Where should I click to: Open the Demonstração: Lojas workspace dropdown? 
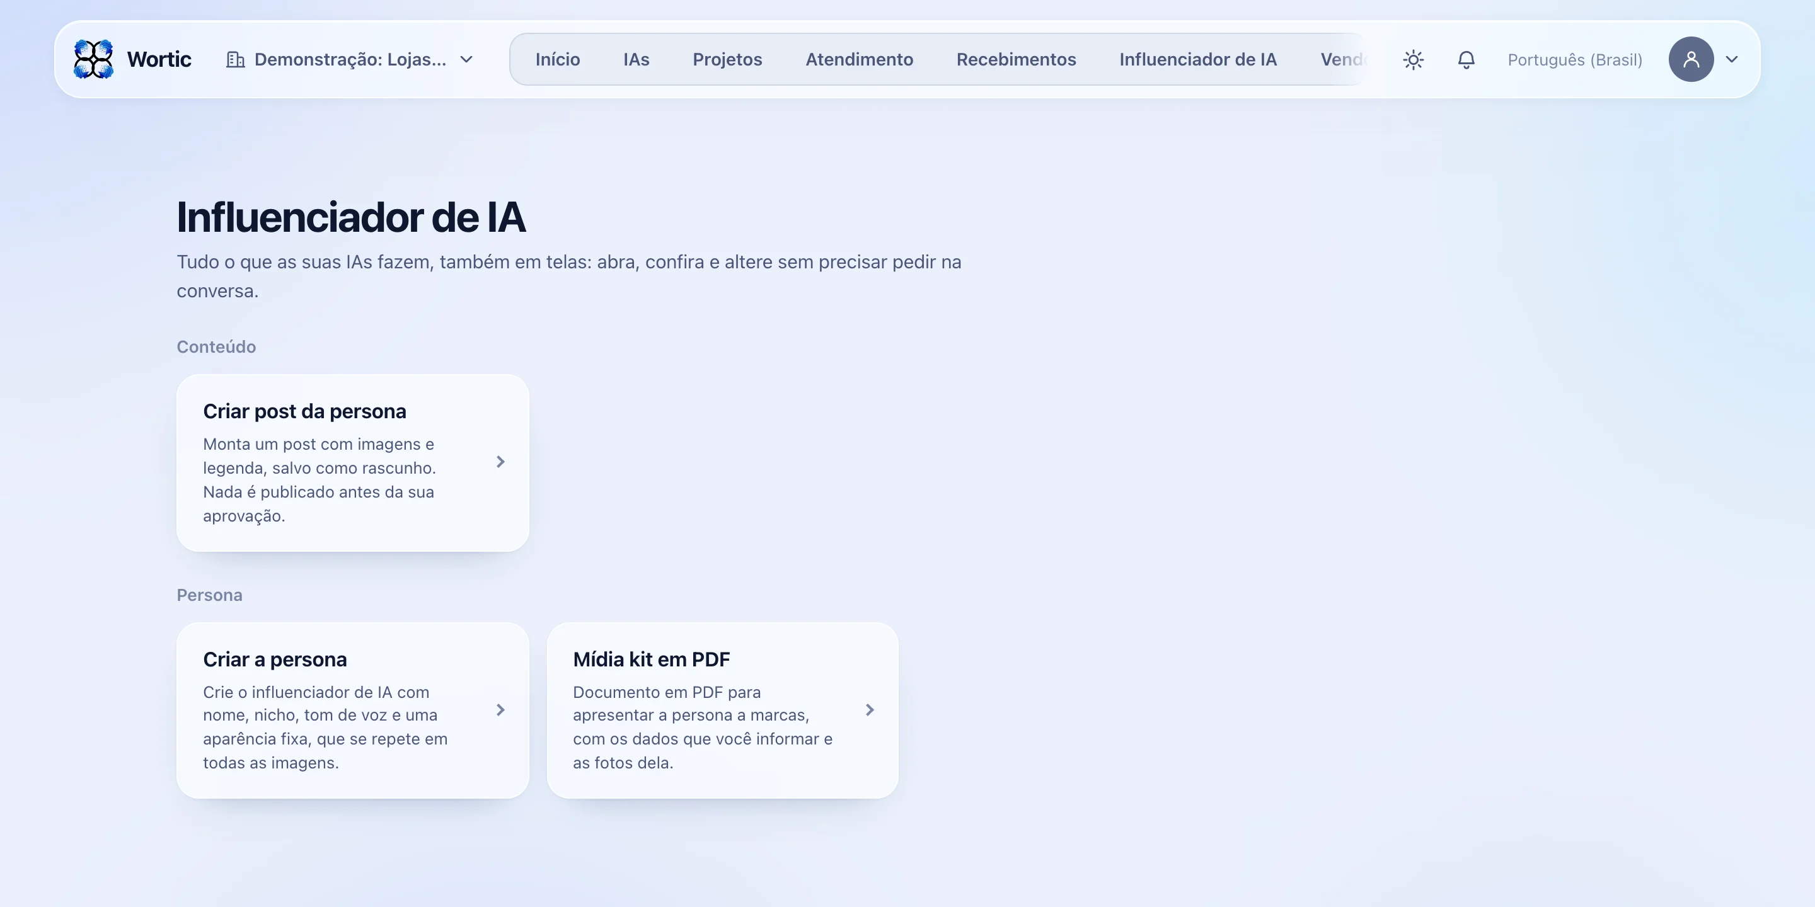click(350, 59)
